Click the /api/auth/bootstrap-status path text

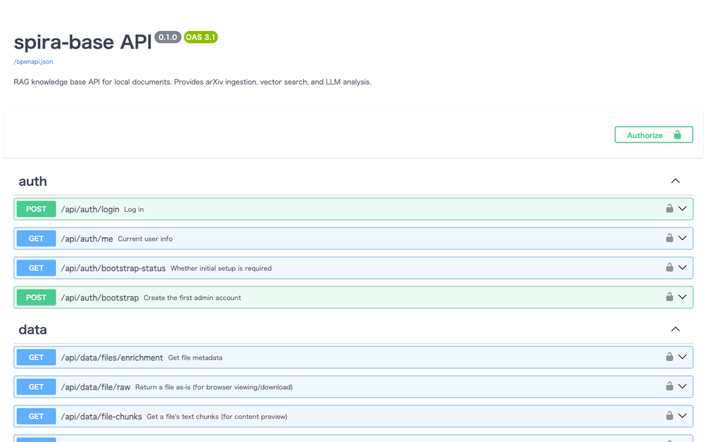click(x=113, y=268)
